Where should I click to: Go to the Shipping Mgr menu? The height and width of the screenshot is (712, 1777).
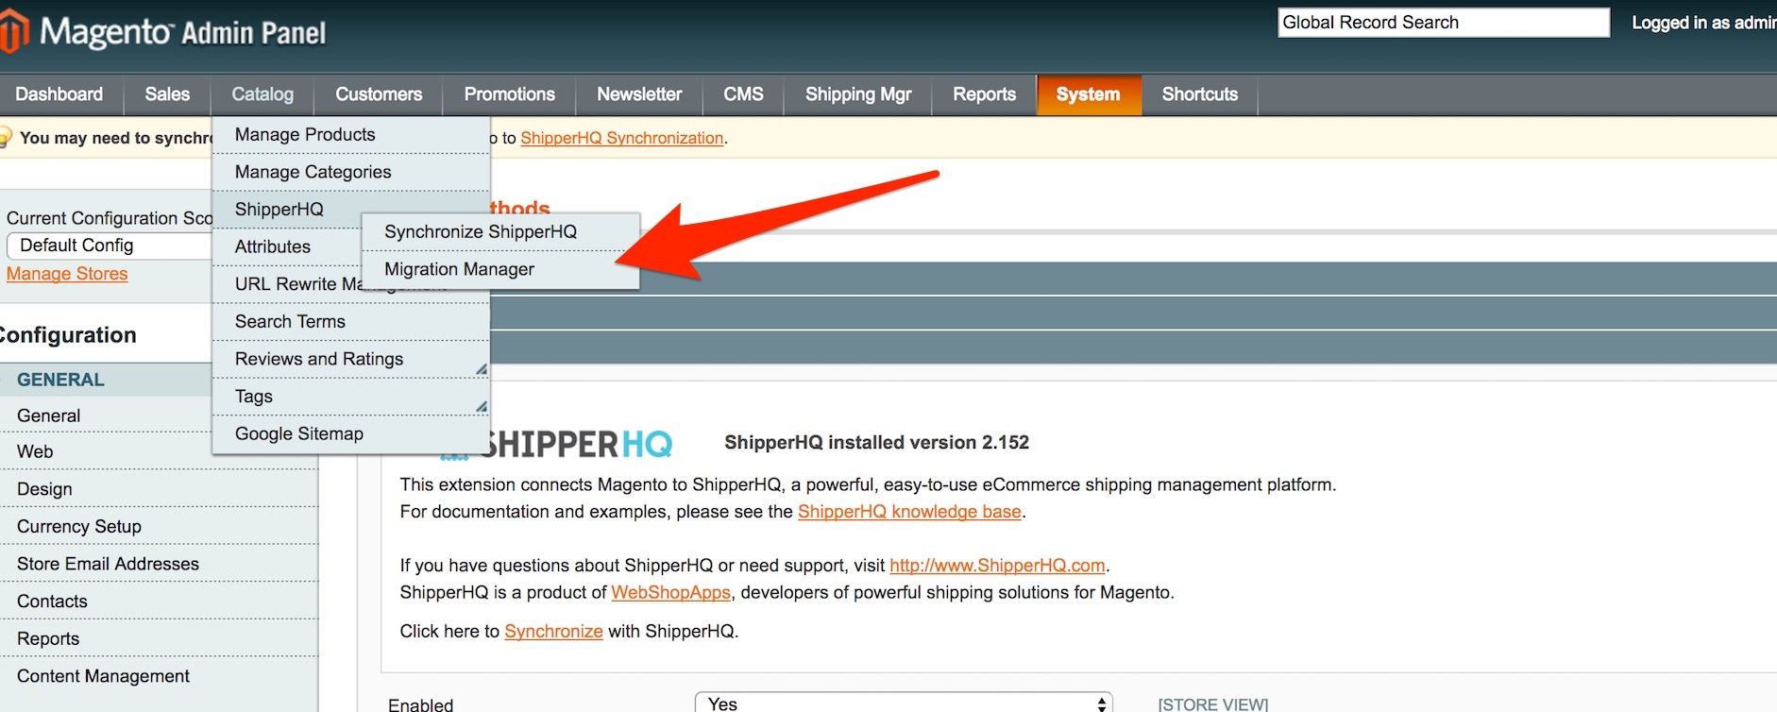point(857,94)
